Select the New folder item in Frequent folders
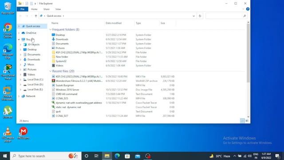284x160 pixels. pyautogui.click(x=62, y=57)
